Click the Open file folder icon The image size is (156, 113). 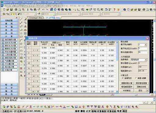point(8,9)
